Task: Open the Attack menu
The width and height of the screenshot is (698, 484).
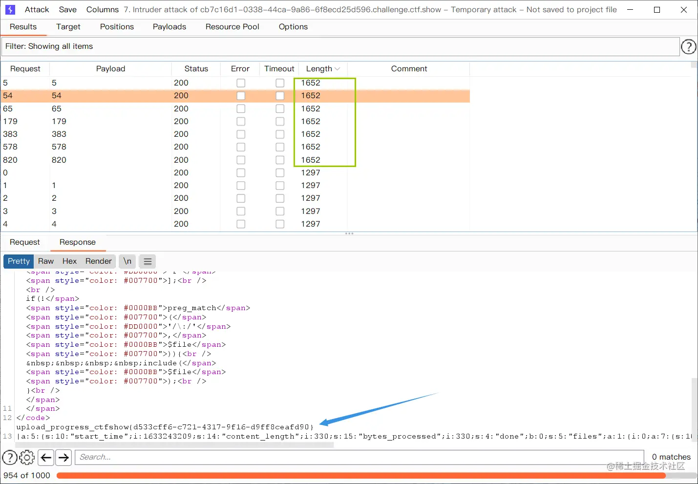Action: [x=37, y=10]
